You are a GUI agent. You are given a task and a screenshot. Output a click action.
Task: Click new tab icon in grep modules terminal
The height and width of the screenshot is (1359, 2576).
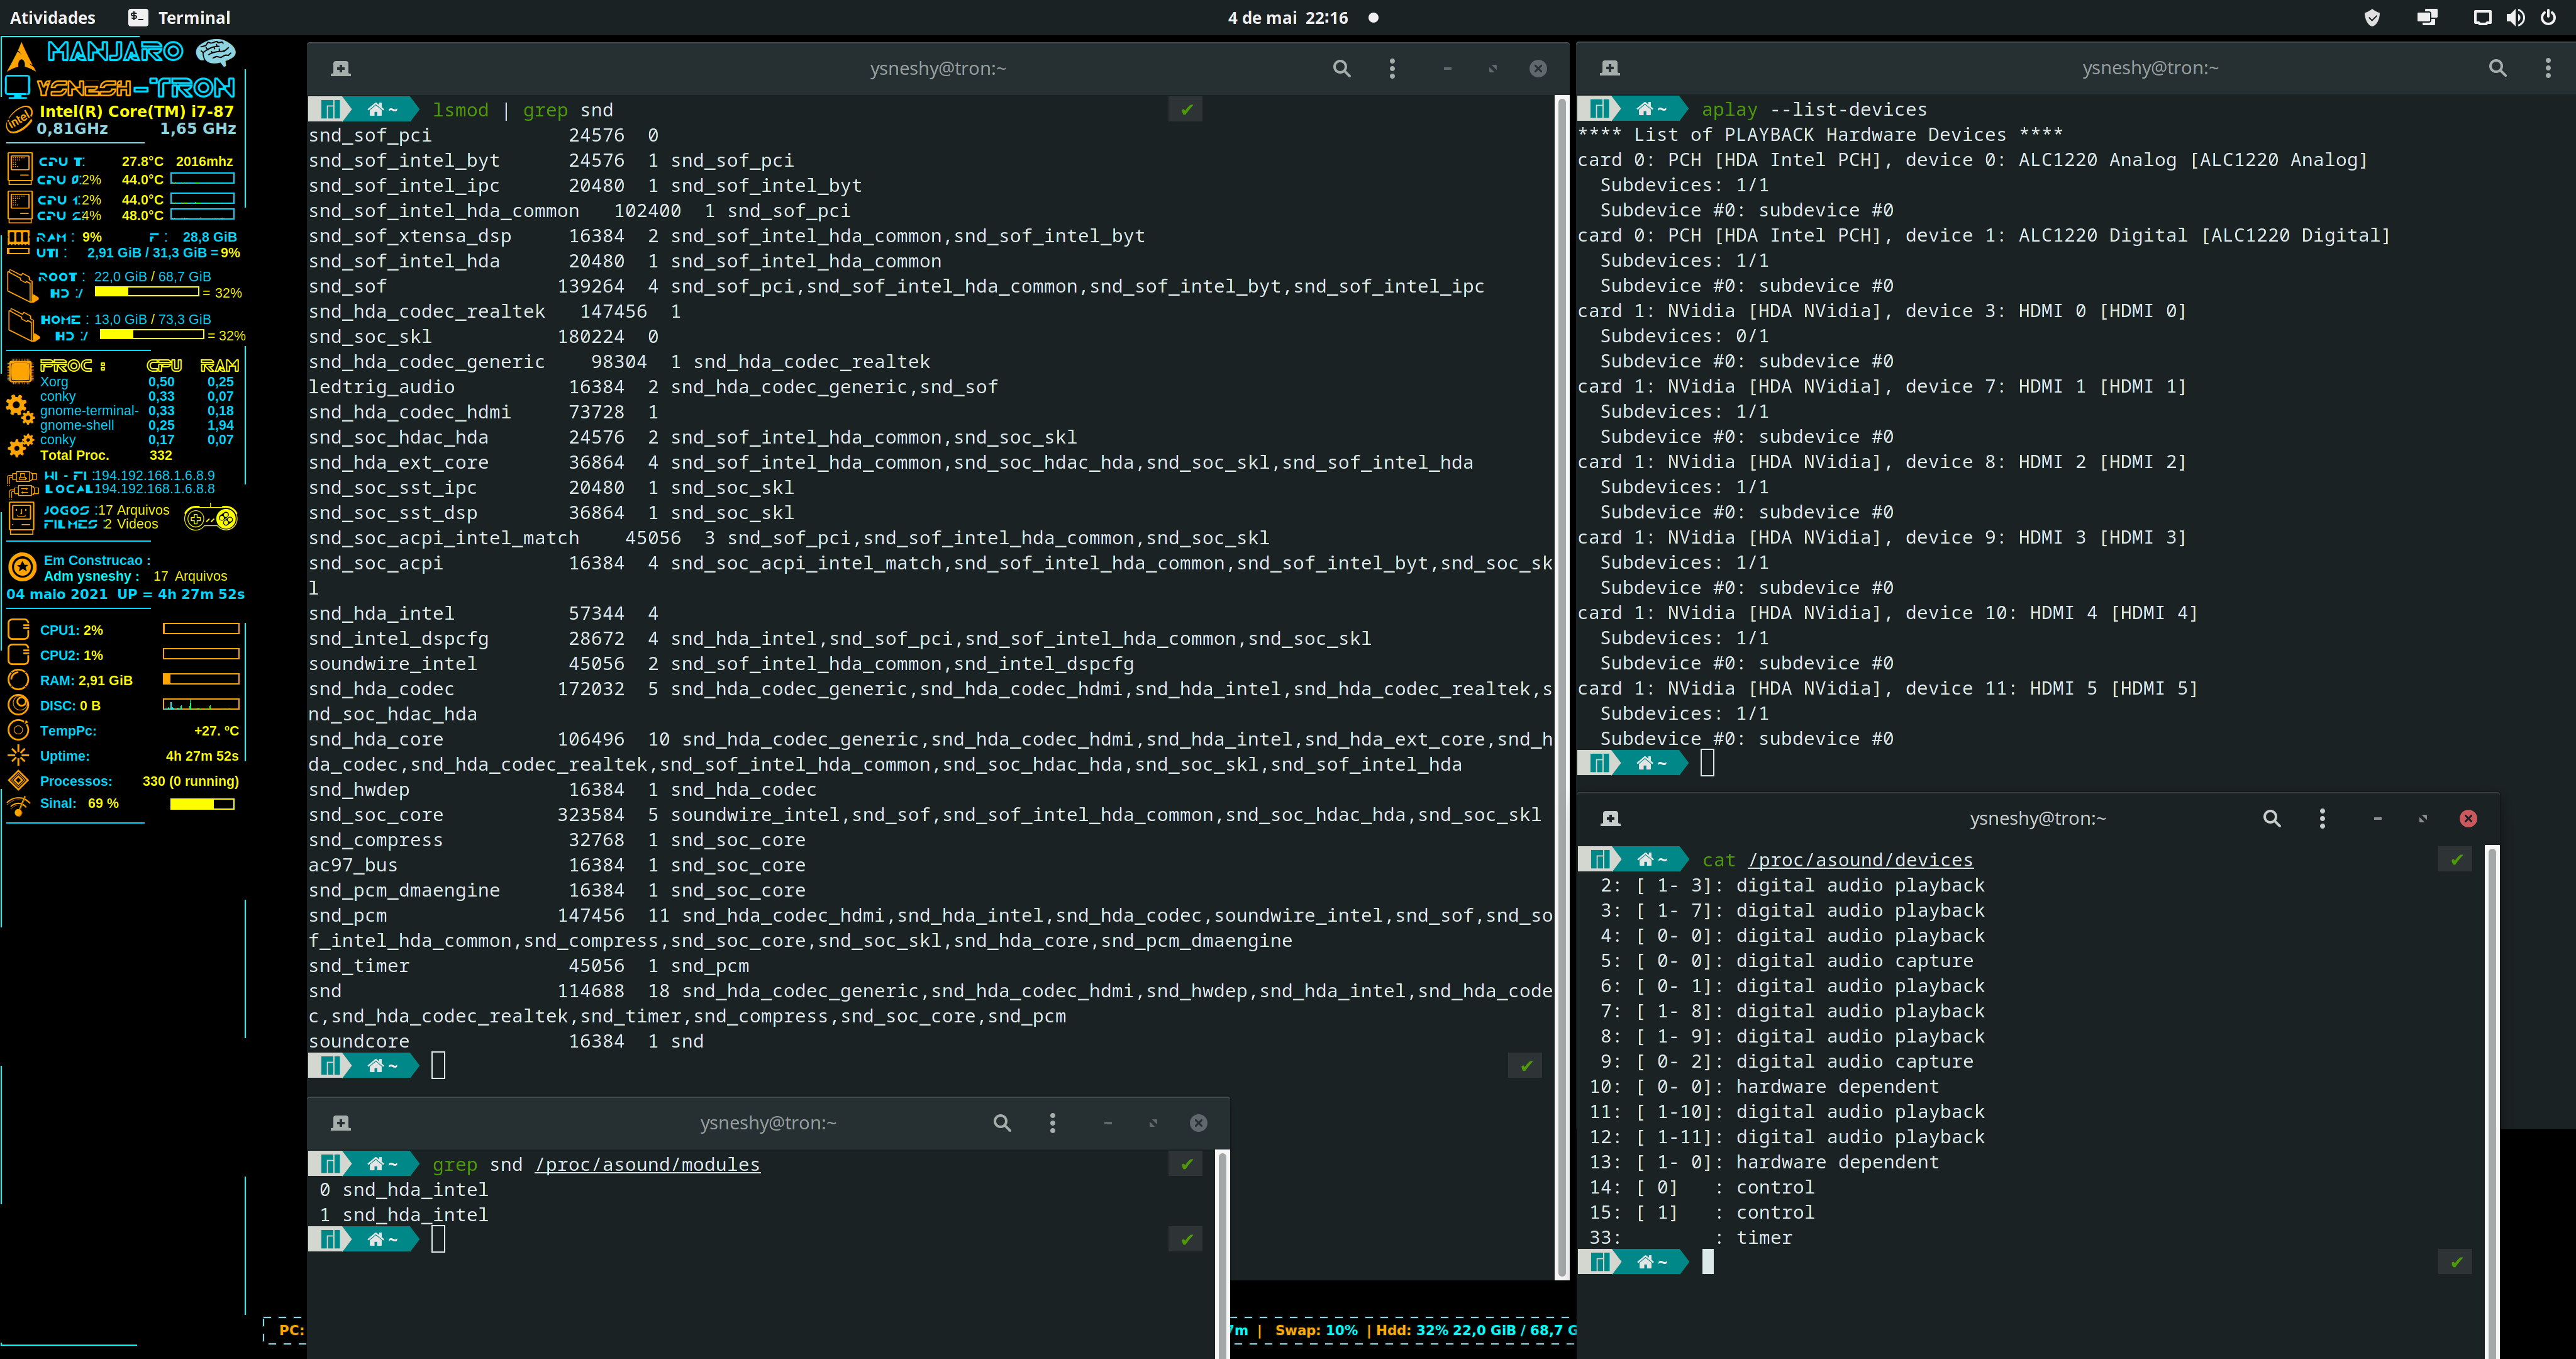click(x=340, y=1123)
